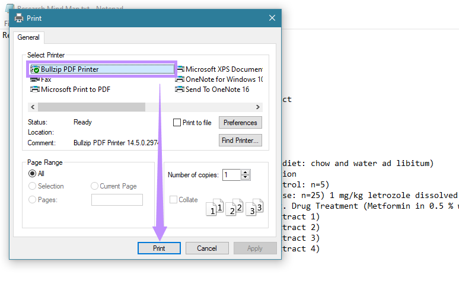This screenshot has height=284, width=459.
Task: Pick the Microsoft XPS Document Writer icon
Action: [180, 69]
